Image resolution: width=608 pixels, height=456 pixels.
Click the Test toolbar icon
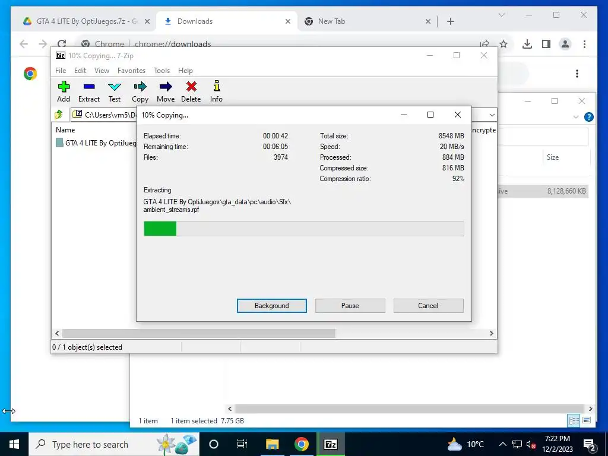point(115,91)
